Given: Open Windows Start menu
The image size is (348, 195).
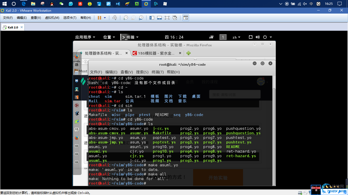Looking at the screenshot, I should [x=5, y=4].
